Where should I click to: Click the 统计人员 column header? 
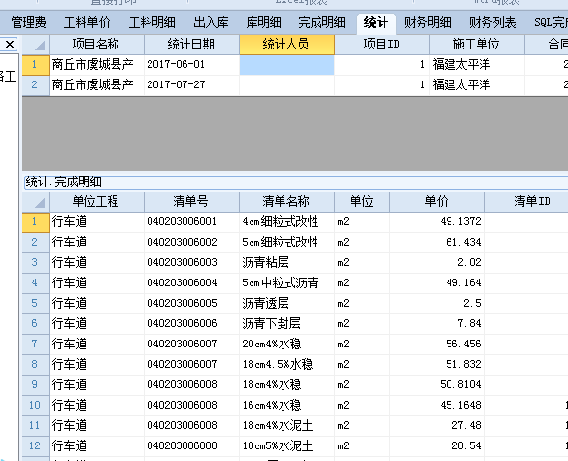(x=286, y=45)
